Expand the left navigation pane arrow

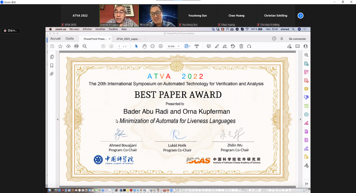point(58,119)
